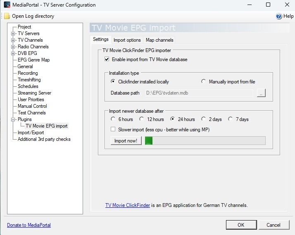The height and width of the screenshot is (235, 295).
Task: Toggle the Slower import checkbox
Action: 113,130
